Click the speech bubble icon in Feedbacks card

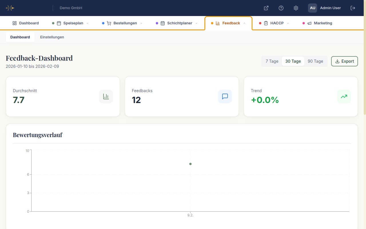click(x=225, y=96)
